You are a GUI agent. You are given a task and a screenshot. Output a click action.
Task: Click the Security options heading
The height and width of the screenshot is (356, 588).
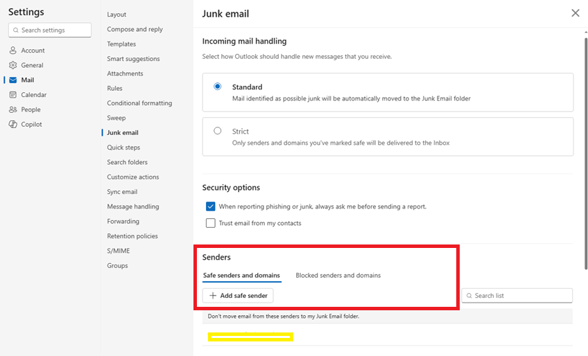pyautogui.click(x=231, y=188)
